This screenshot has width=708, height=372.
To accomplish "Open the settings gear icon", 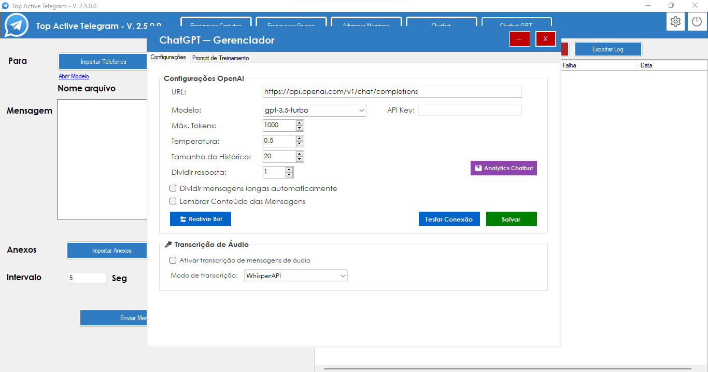I will (675, 22).
